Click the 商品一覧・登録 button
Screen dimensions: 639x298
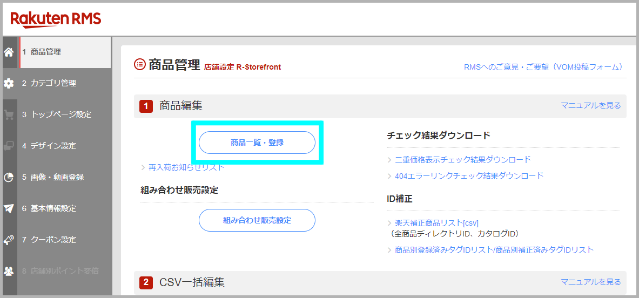click(257, 143)
